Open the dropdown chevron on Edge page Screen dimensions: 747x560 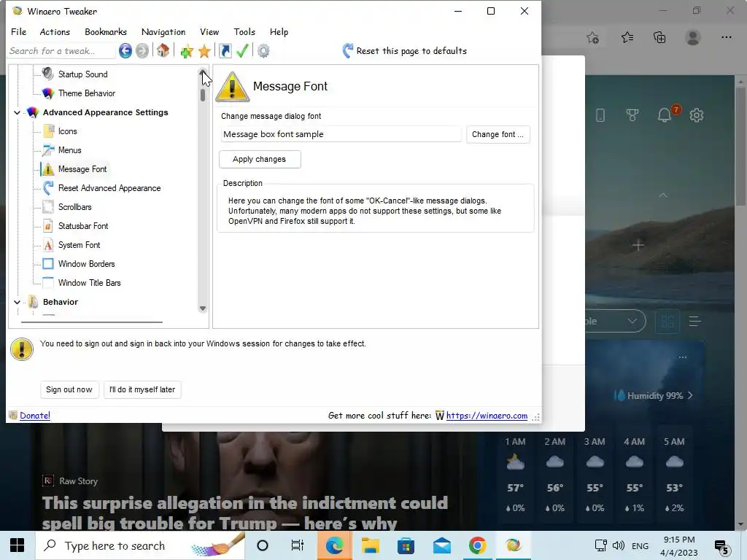(x=632, y=321)
